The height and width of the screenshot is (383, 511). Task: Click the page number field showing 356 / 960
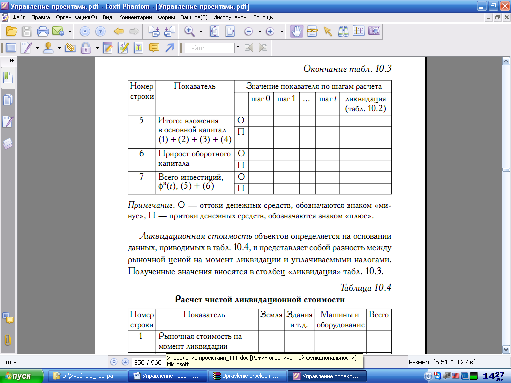[x=148, y=362]
